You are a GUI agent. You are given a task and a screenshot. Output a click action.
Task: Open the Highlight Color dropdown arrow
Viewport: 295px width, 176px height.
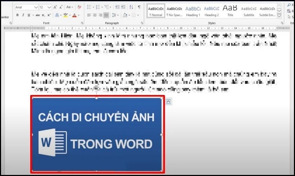70,15
